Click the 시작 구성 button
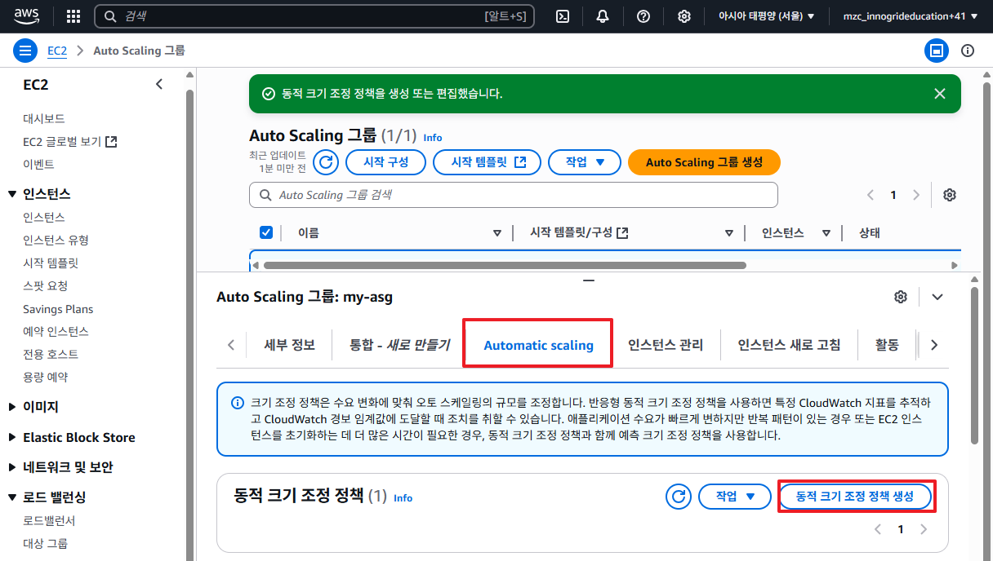 tap(385, 162)
